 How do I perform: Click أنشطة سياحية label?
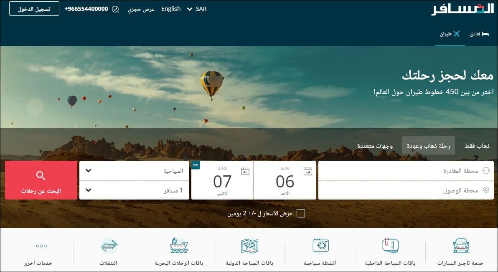pyautogui.click(x=320, y=263)
